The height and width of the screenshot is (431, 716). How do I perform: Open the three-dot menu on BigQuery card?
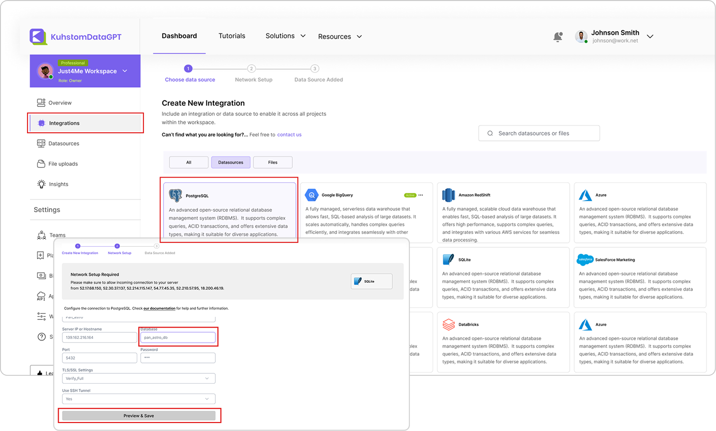[421, 195]
